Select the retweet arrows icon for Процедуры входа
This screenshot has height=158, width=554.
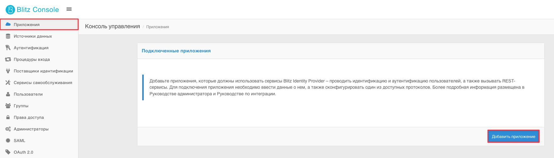click(8, 59)
